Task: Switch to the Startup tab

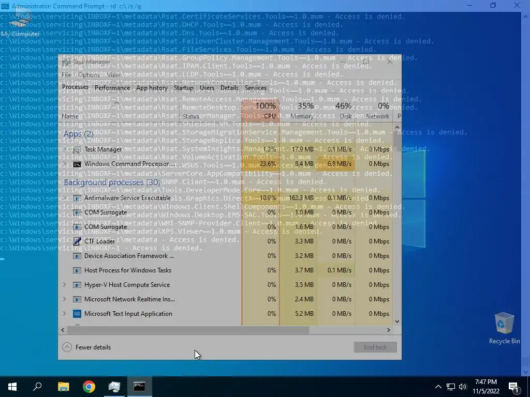Action: (x=184, y=88)
